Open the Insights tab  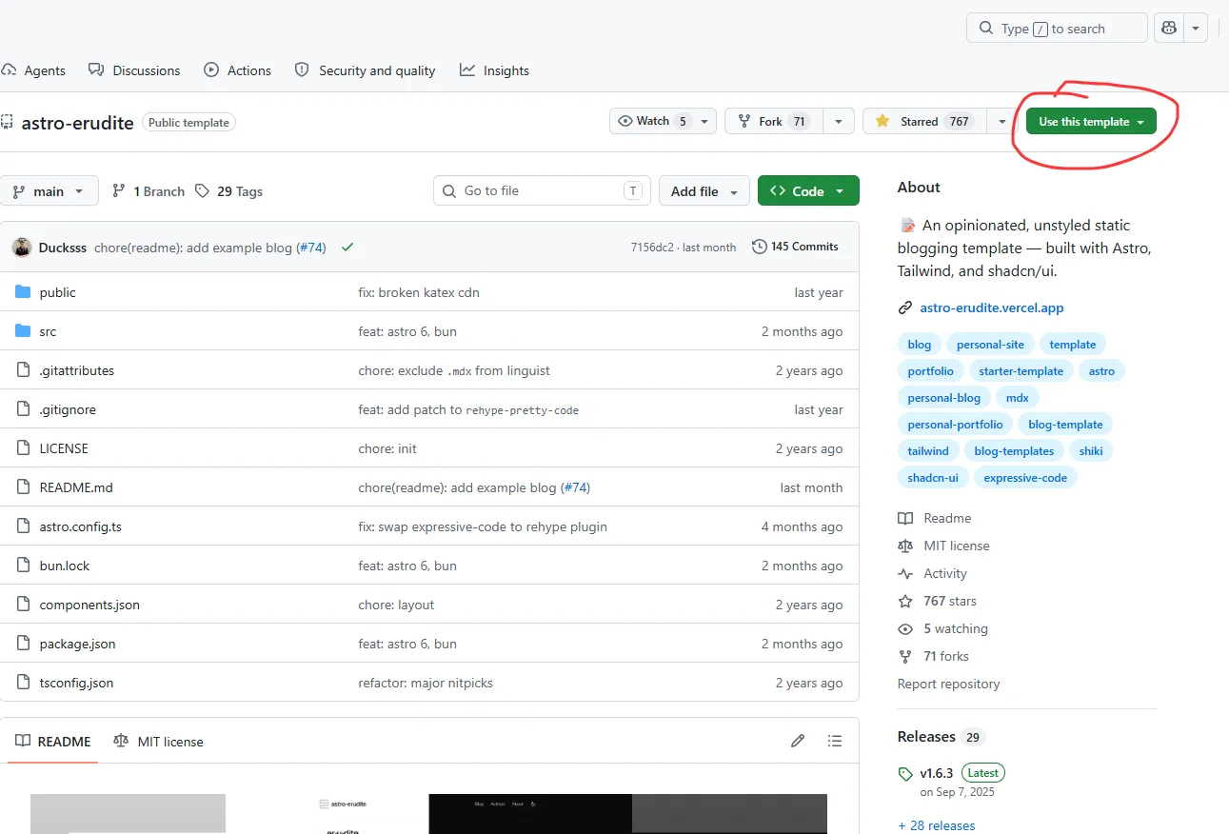click(x=494, y=70)
